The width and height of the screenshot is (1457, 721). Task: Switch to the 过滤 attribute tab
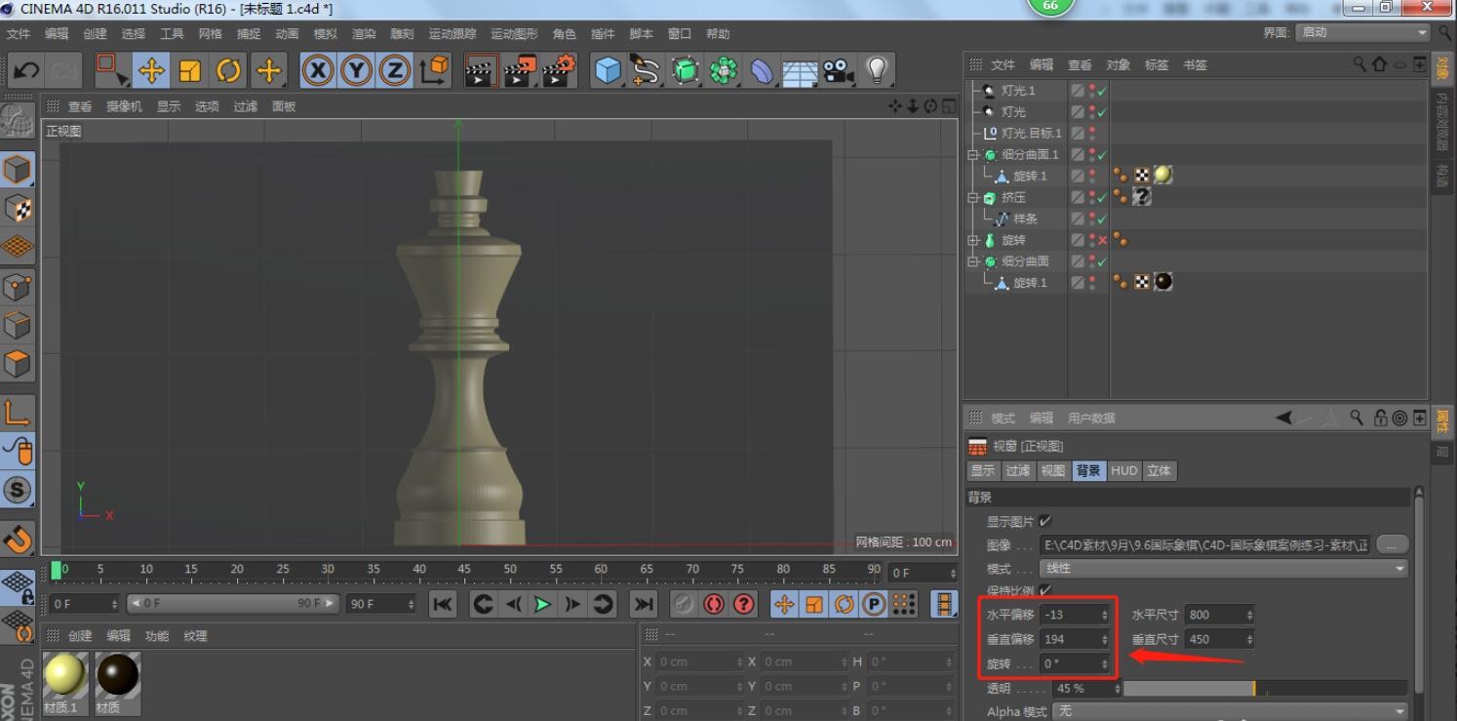click(x=1018, y=470)
